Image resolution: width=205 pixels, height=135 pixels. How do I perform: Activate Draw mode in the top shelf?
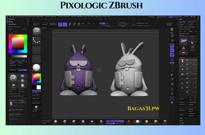pos(65,24)
